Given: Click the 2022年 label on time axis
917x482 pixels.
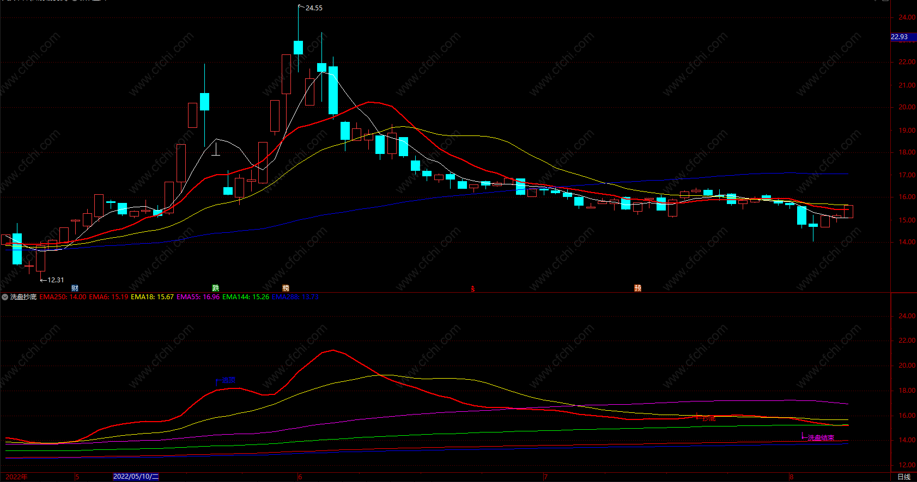Looking at the screenshot, I should [16, 477].
